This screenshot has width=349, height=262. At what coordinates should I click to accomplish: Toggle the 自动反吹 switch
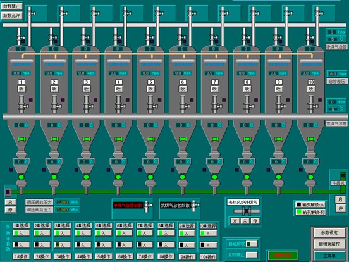click(x=252, y=244)
